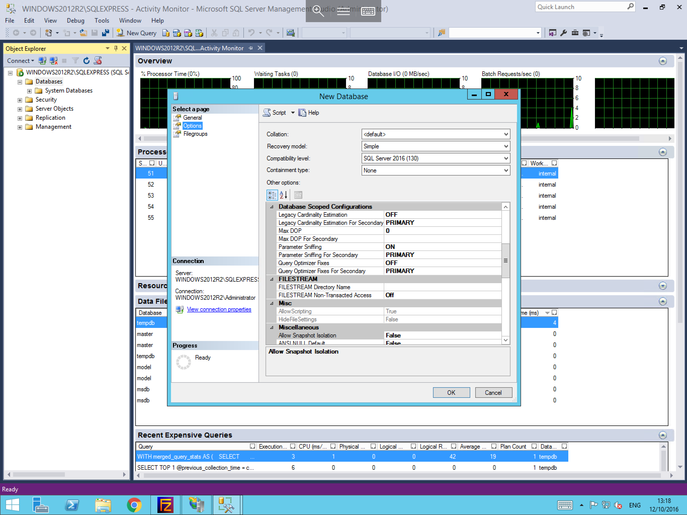
Task: Collapse the Miscellaneous group
Action: coord(272,327)
